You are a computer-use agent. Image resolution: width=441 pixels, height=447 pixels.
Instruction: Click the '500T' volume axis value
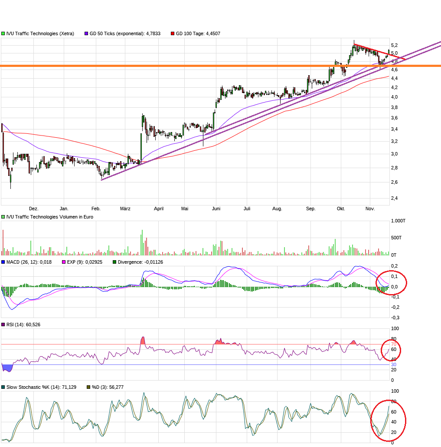click(x=396, y=238)
